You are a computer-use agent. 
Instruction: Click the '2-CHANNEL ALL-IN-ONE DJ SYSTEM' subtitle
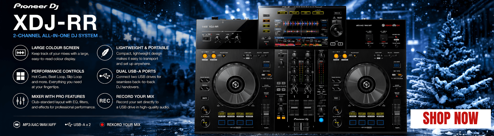tap(55, 36)
